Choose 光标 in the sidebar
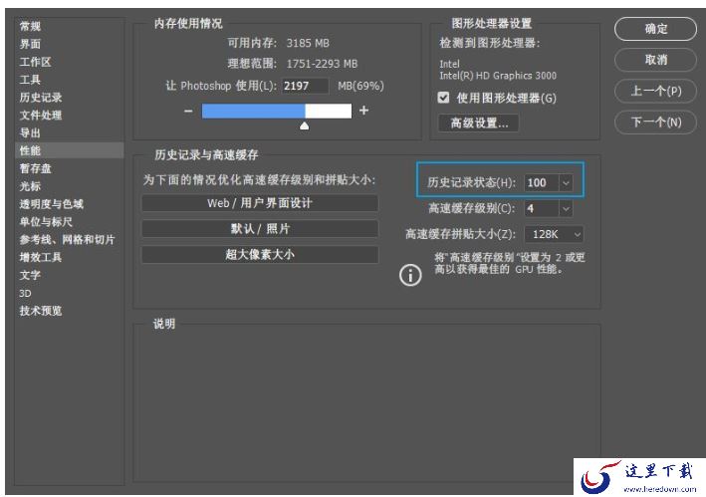This screenshot has height=497, width=706. (x=30, y=186)
